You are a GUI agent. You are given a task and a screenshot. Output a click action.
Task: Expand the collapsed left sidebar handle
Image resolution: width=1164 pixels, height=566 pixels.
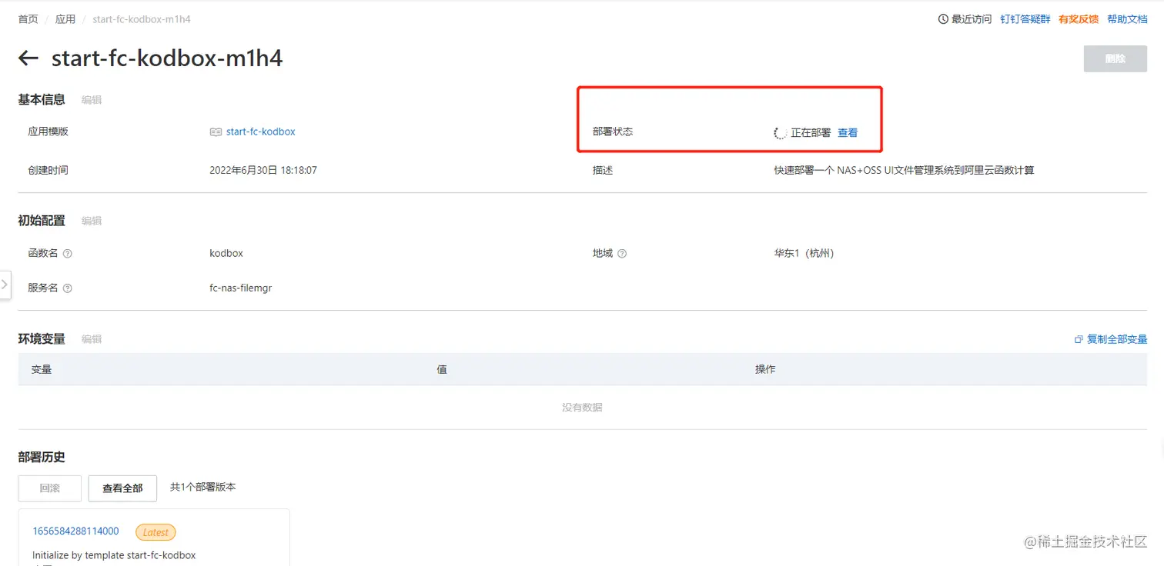(5, 285)
